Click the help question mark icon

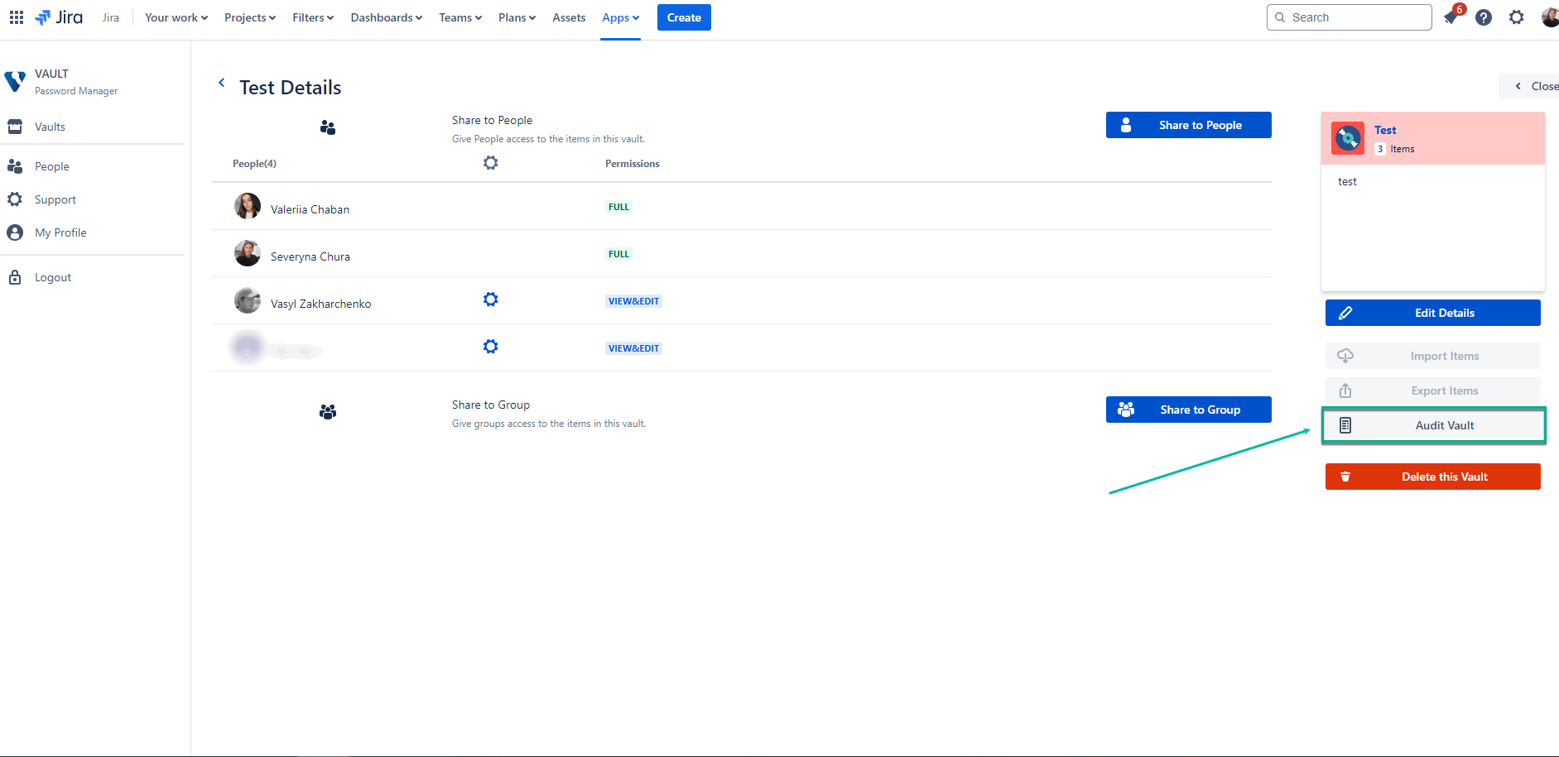1484,17
